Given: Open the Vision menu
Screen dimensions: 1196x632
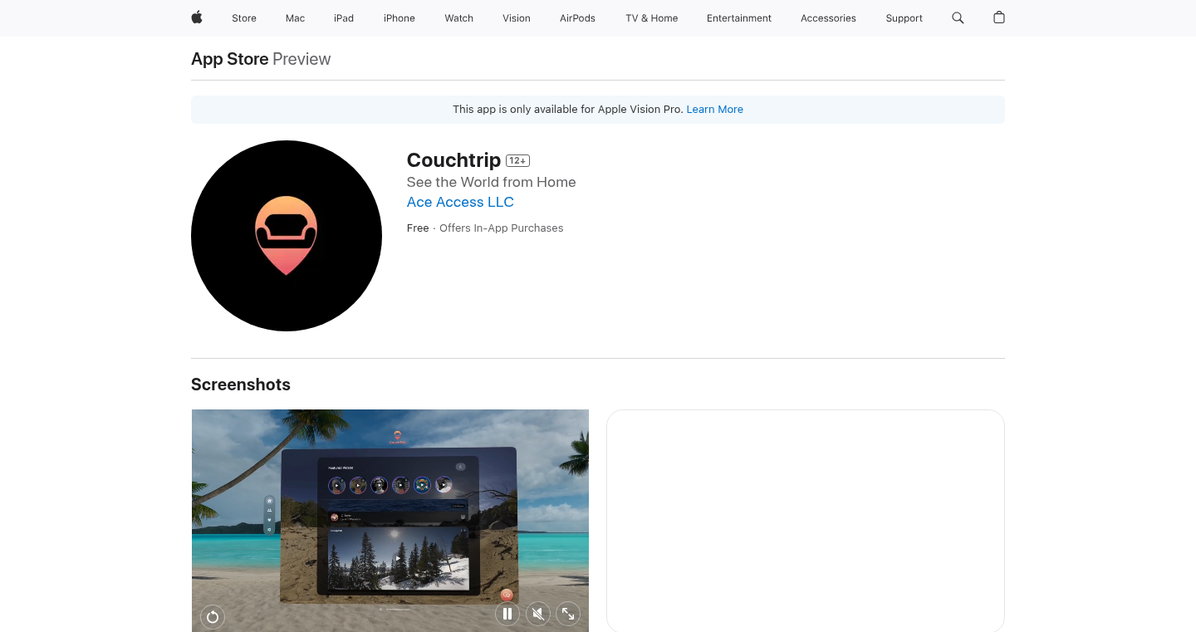Looking at the screenshot, I should click(x=517, y=18).
